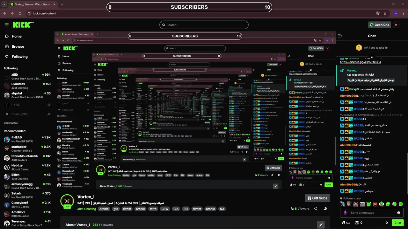Click the Kick search box
The height and width of the screenshot is (229, 408).
pyautogui.click(x=204, y=25)
